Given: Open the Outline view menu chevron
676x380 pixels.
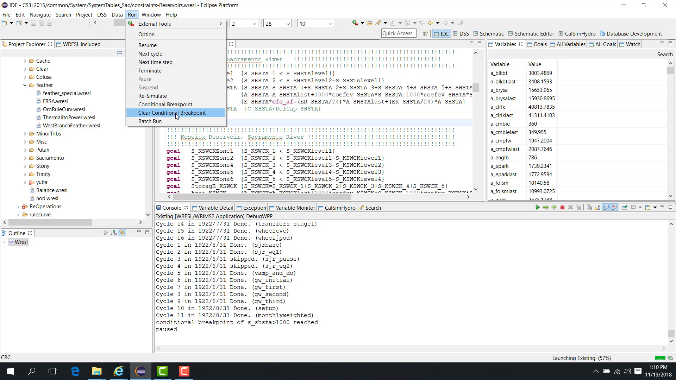Looking at the screenshot, I should coord(132,232).
